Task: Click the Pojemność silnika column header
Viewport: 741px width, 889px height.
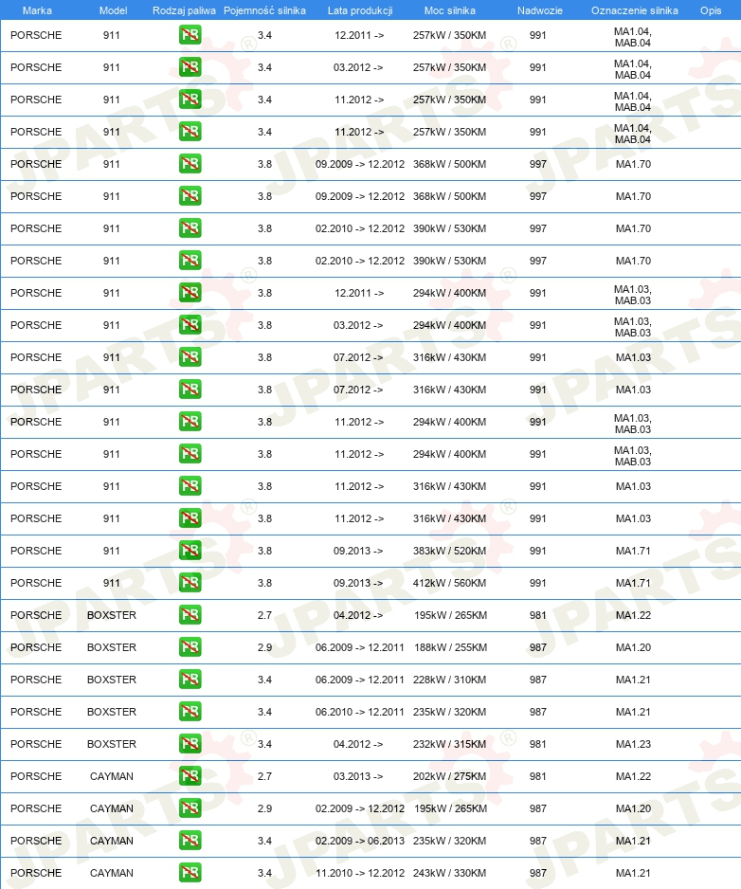Action: point(264,10)
